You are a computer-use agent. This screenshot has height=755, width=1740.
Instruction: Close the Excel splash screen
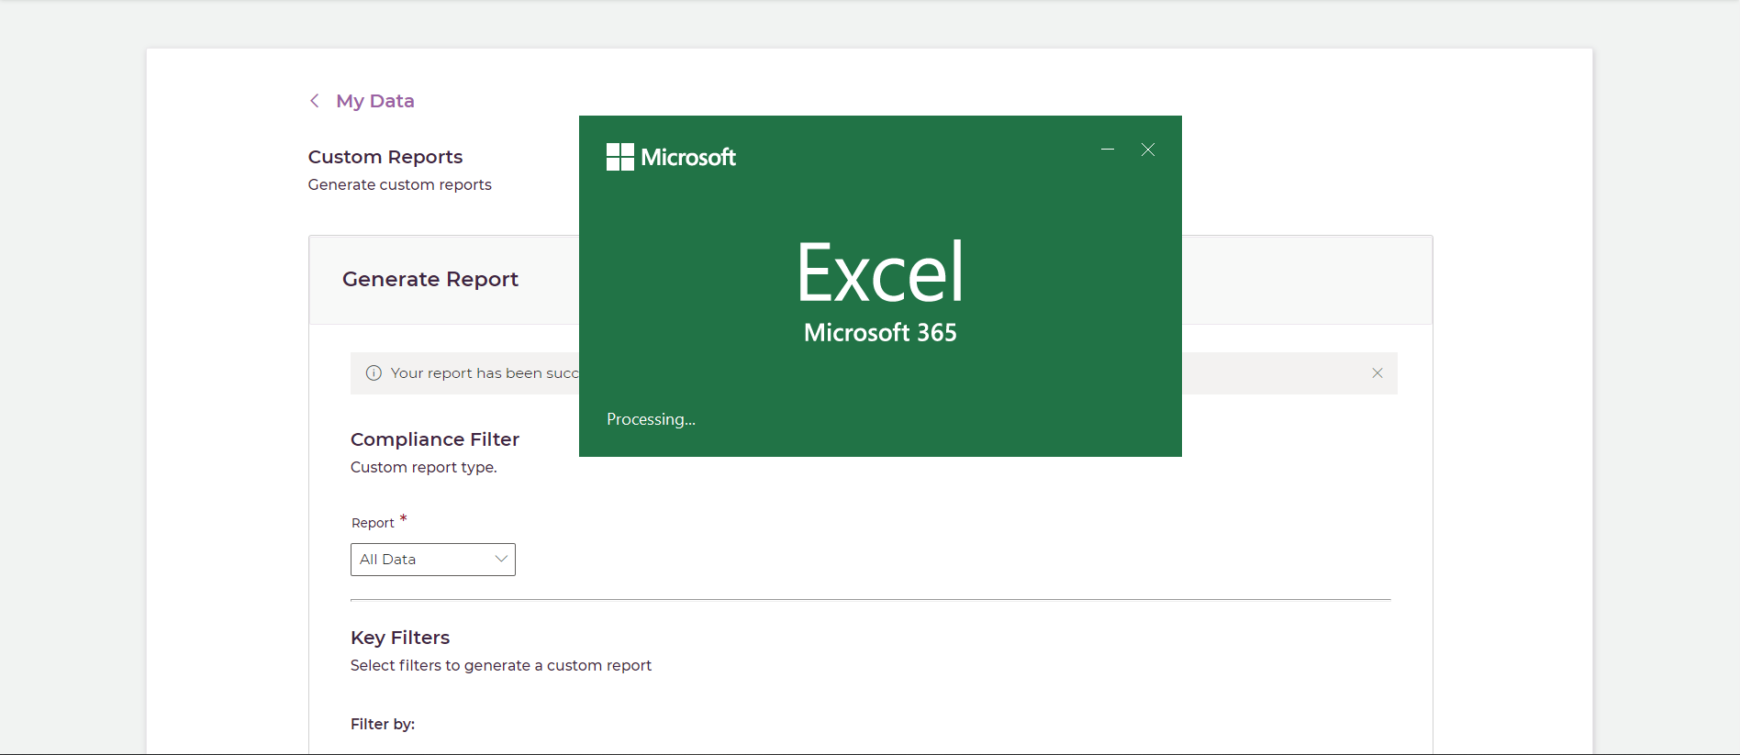(x=1148, y=150)
